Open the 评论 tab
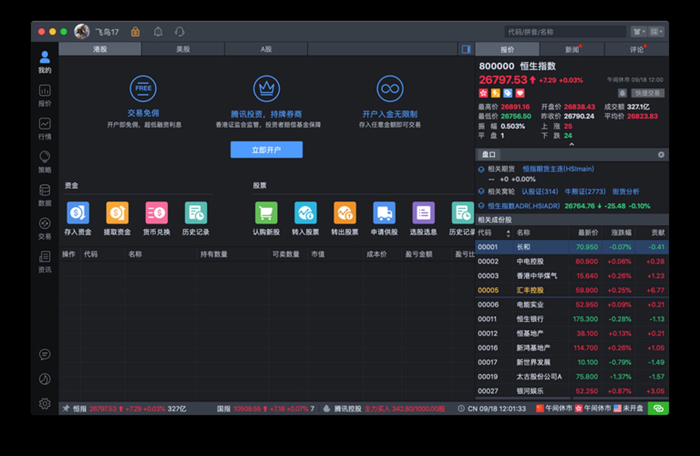This screenshot has width=700, height=456. 637,49
